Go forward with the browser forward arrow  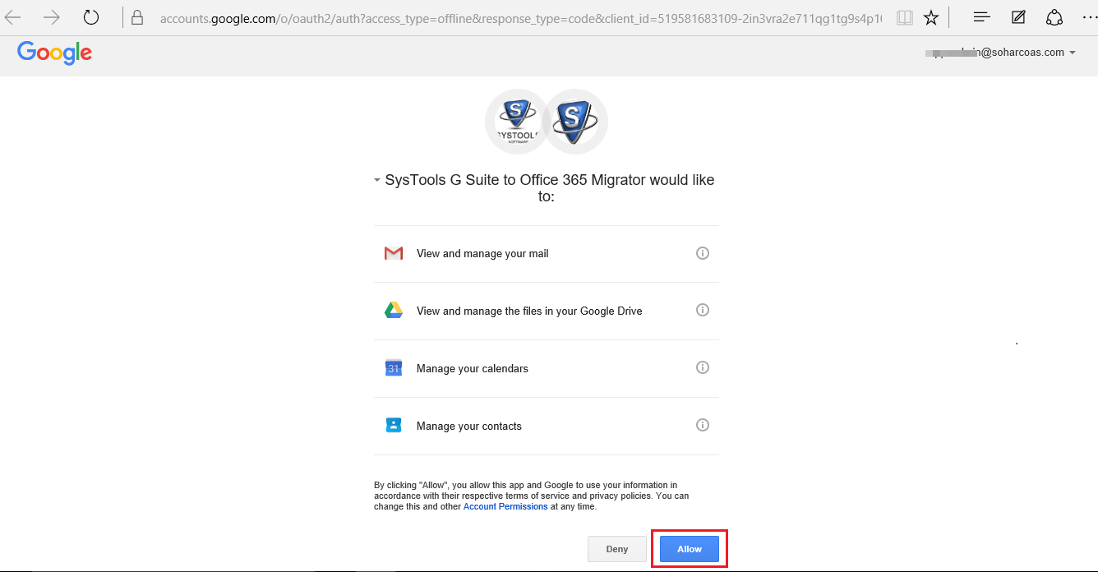tap(52, 17)
